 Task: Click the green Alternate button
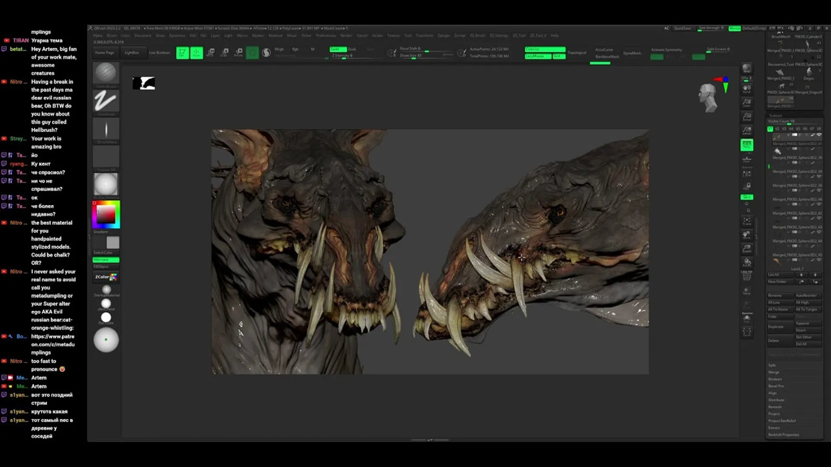(x=106, y=260)
